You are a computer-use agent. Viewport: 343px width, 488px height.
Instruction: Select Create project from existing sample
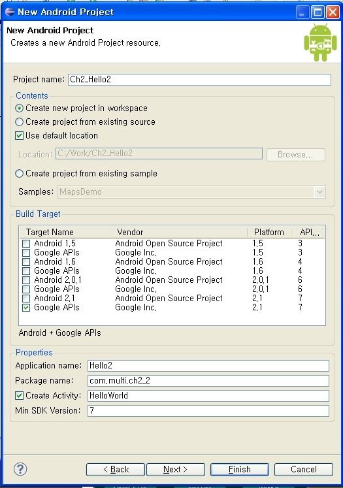click(x=20, y=173)
